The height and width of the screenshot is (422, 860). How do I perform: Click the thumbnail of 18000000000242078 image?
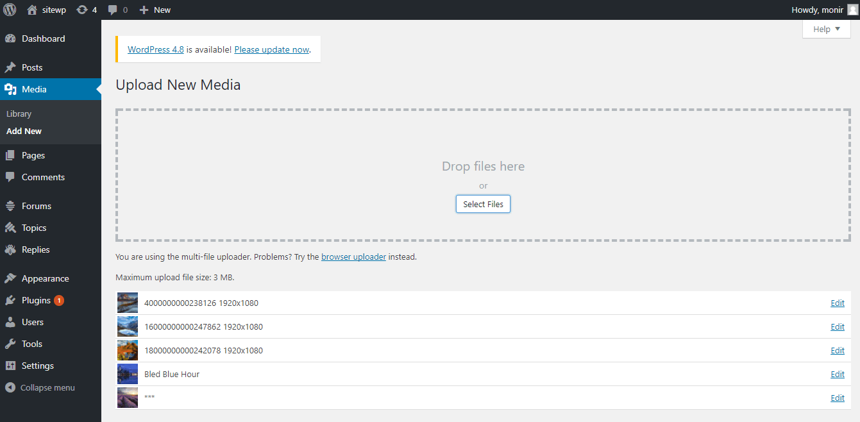point(128,350)
